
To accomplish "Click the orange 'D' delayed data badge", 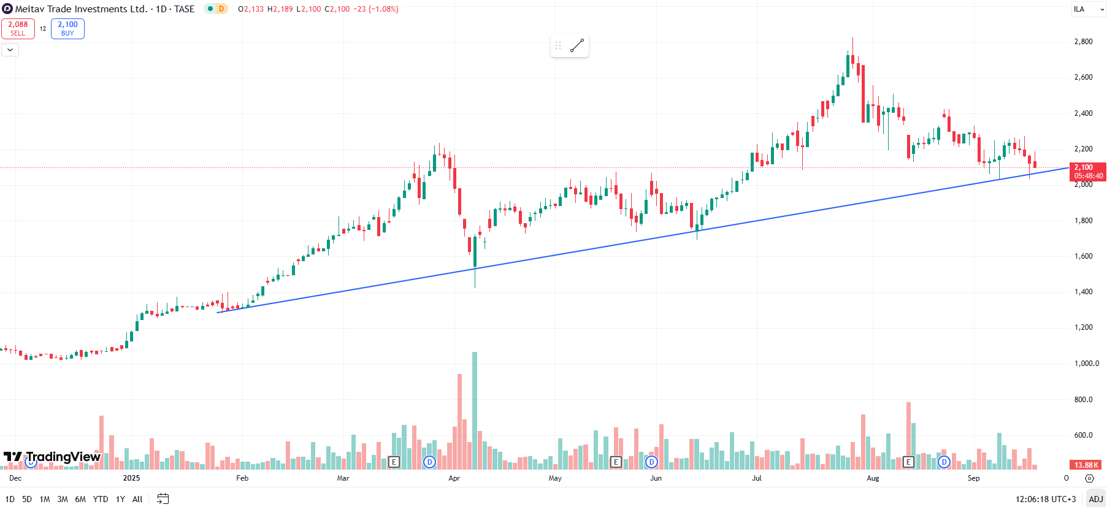I will click(x=221, y=9).
